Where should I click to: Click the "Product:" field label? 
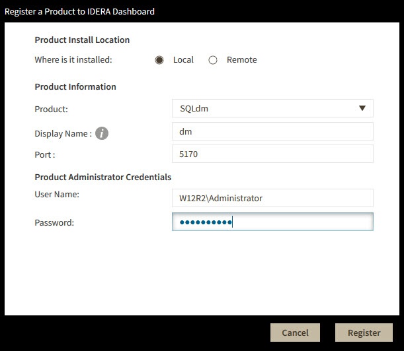pos(52,110)
